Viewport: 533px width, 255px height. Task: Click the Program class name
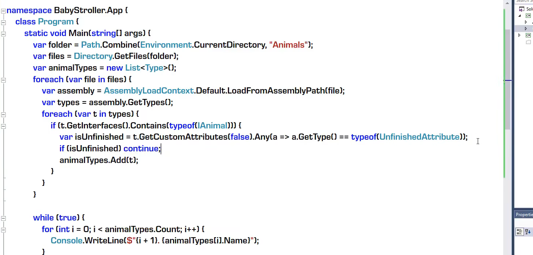coord(56,22)
